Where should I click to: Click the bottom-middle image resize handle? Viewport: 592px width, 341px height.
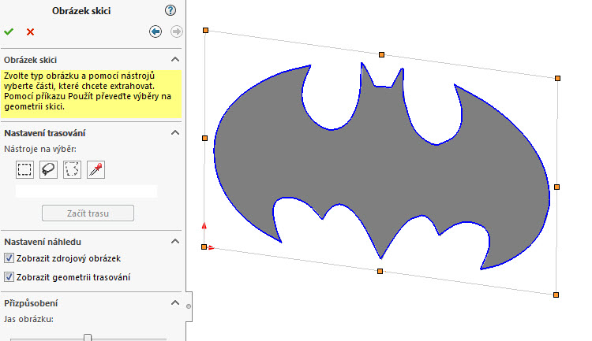point(380,271)
